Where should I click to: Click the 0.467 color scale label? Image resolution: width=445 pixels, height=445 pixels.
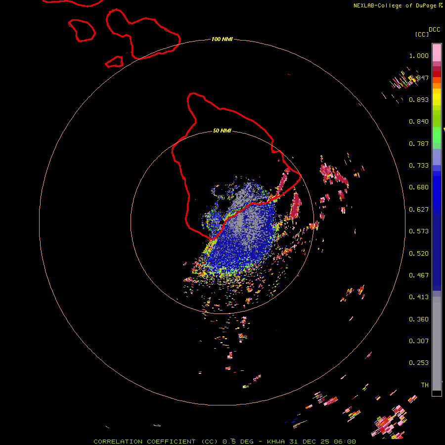coord(419,275)
